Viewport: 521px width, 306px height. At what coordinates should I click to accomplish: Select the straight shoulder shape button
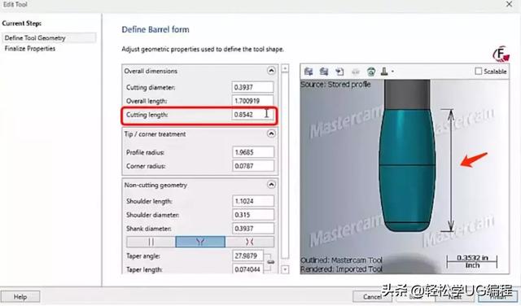(x=151, y=242)
